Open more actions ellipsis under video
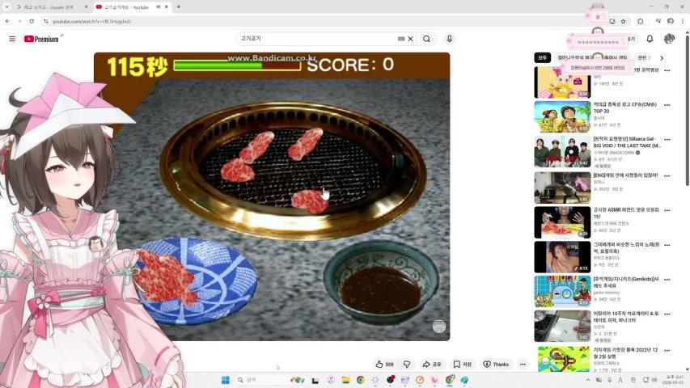Viewport: 690px width, 388px height. point(523,365)
